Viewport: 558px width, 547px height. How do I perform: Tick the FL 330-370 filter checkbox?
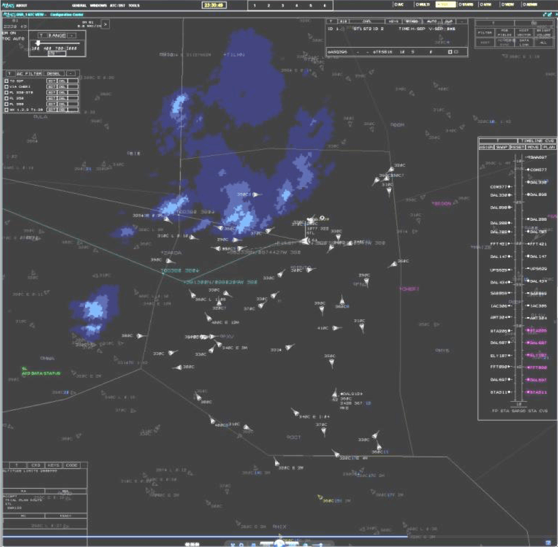6,92
